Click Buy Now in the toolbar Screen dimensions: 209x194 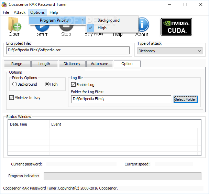[94, 34]
